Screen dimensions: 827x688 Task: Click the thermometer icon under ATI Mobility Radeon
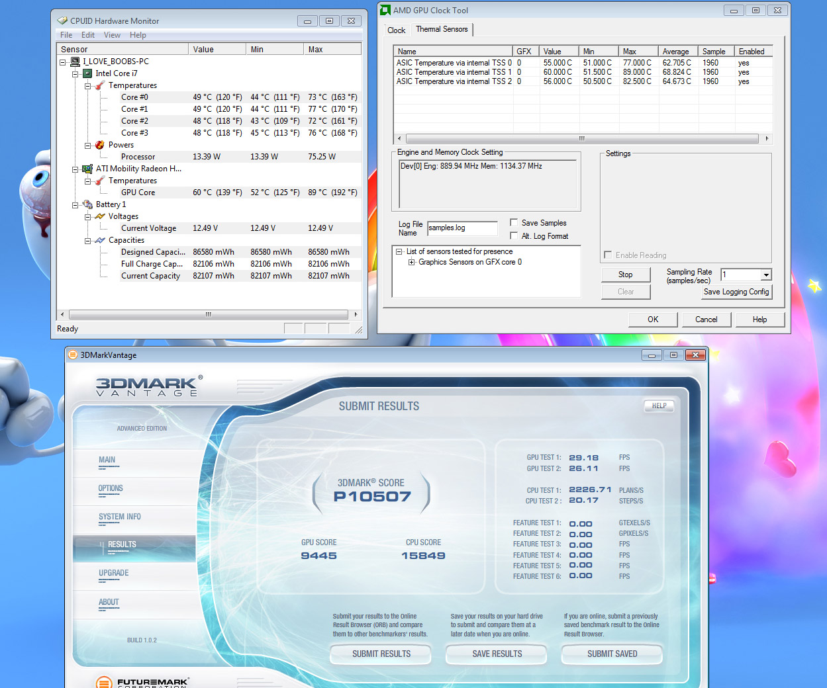pyautogui.click(x=100, y=181)
